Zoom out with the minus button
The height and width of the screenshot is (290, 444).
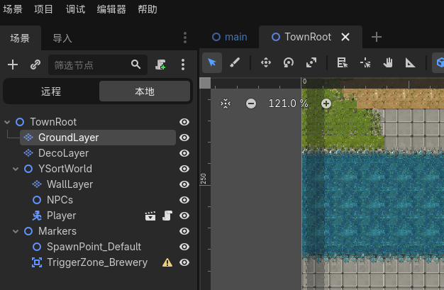251,104
